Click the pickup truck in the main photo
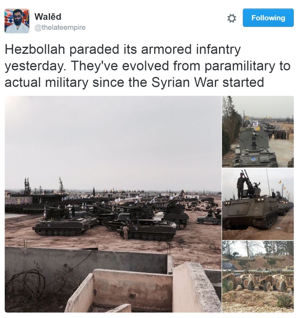 coord(209,219)
